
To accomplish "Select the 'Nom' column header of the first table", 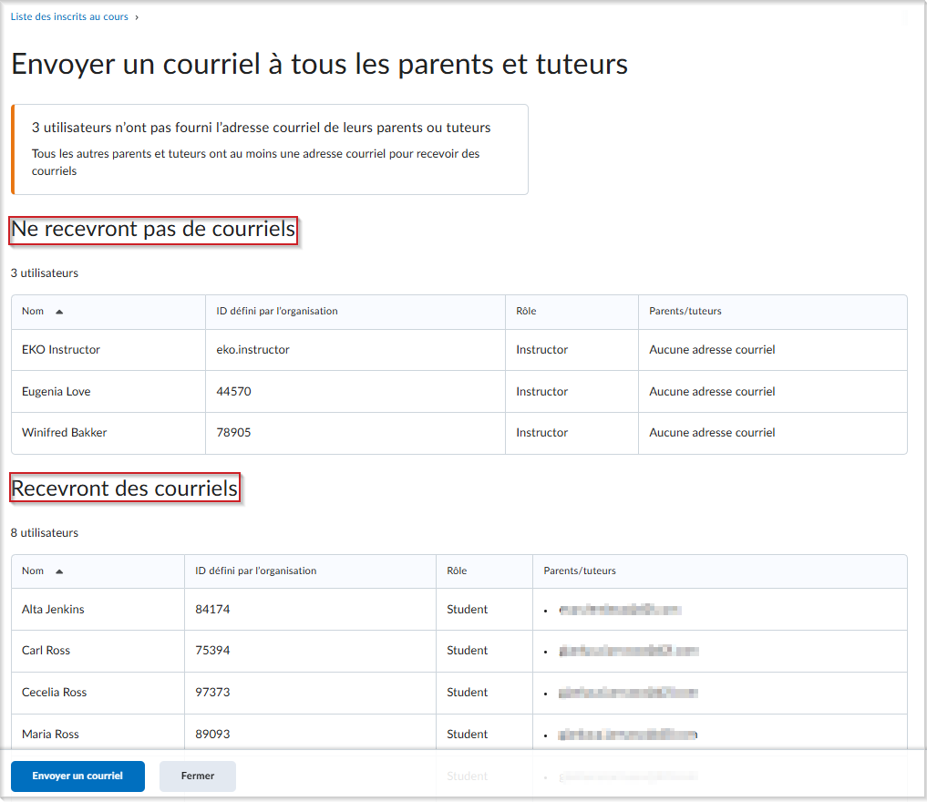I will (30, 311).
